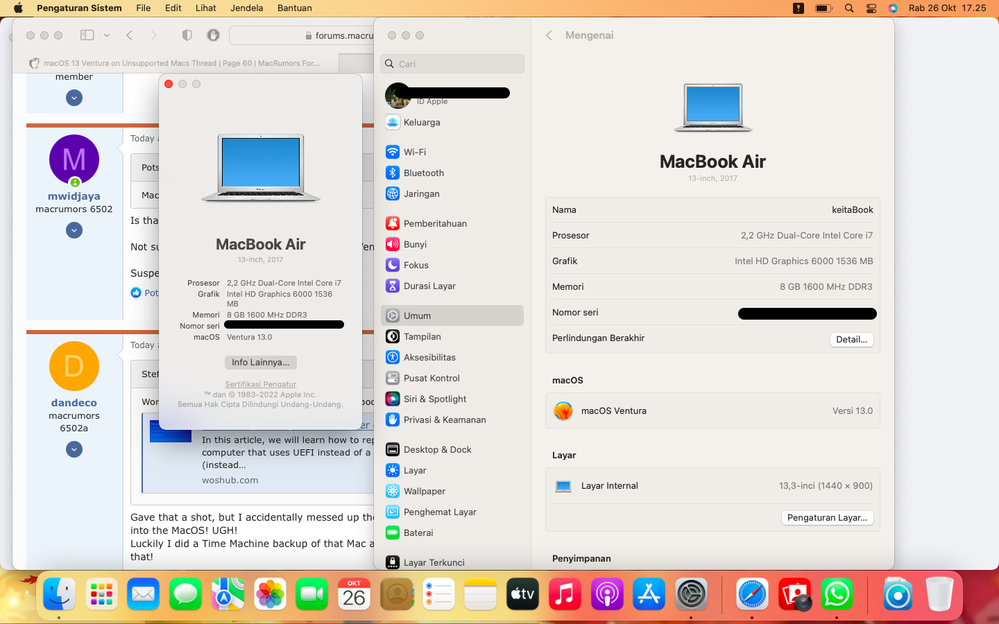Click Safari address bar forums.macrumors
Screen dimensions: 999x624
tap(302, 35)
